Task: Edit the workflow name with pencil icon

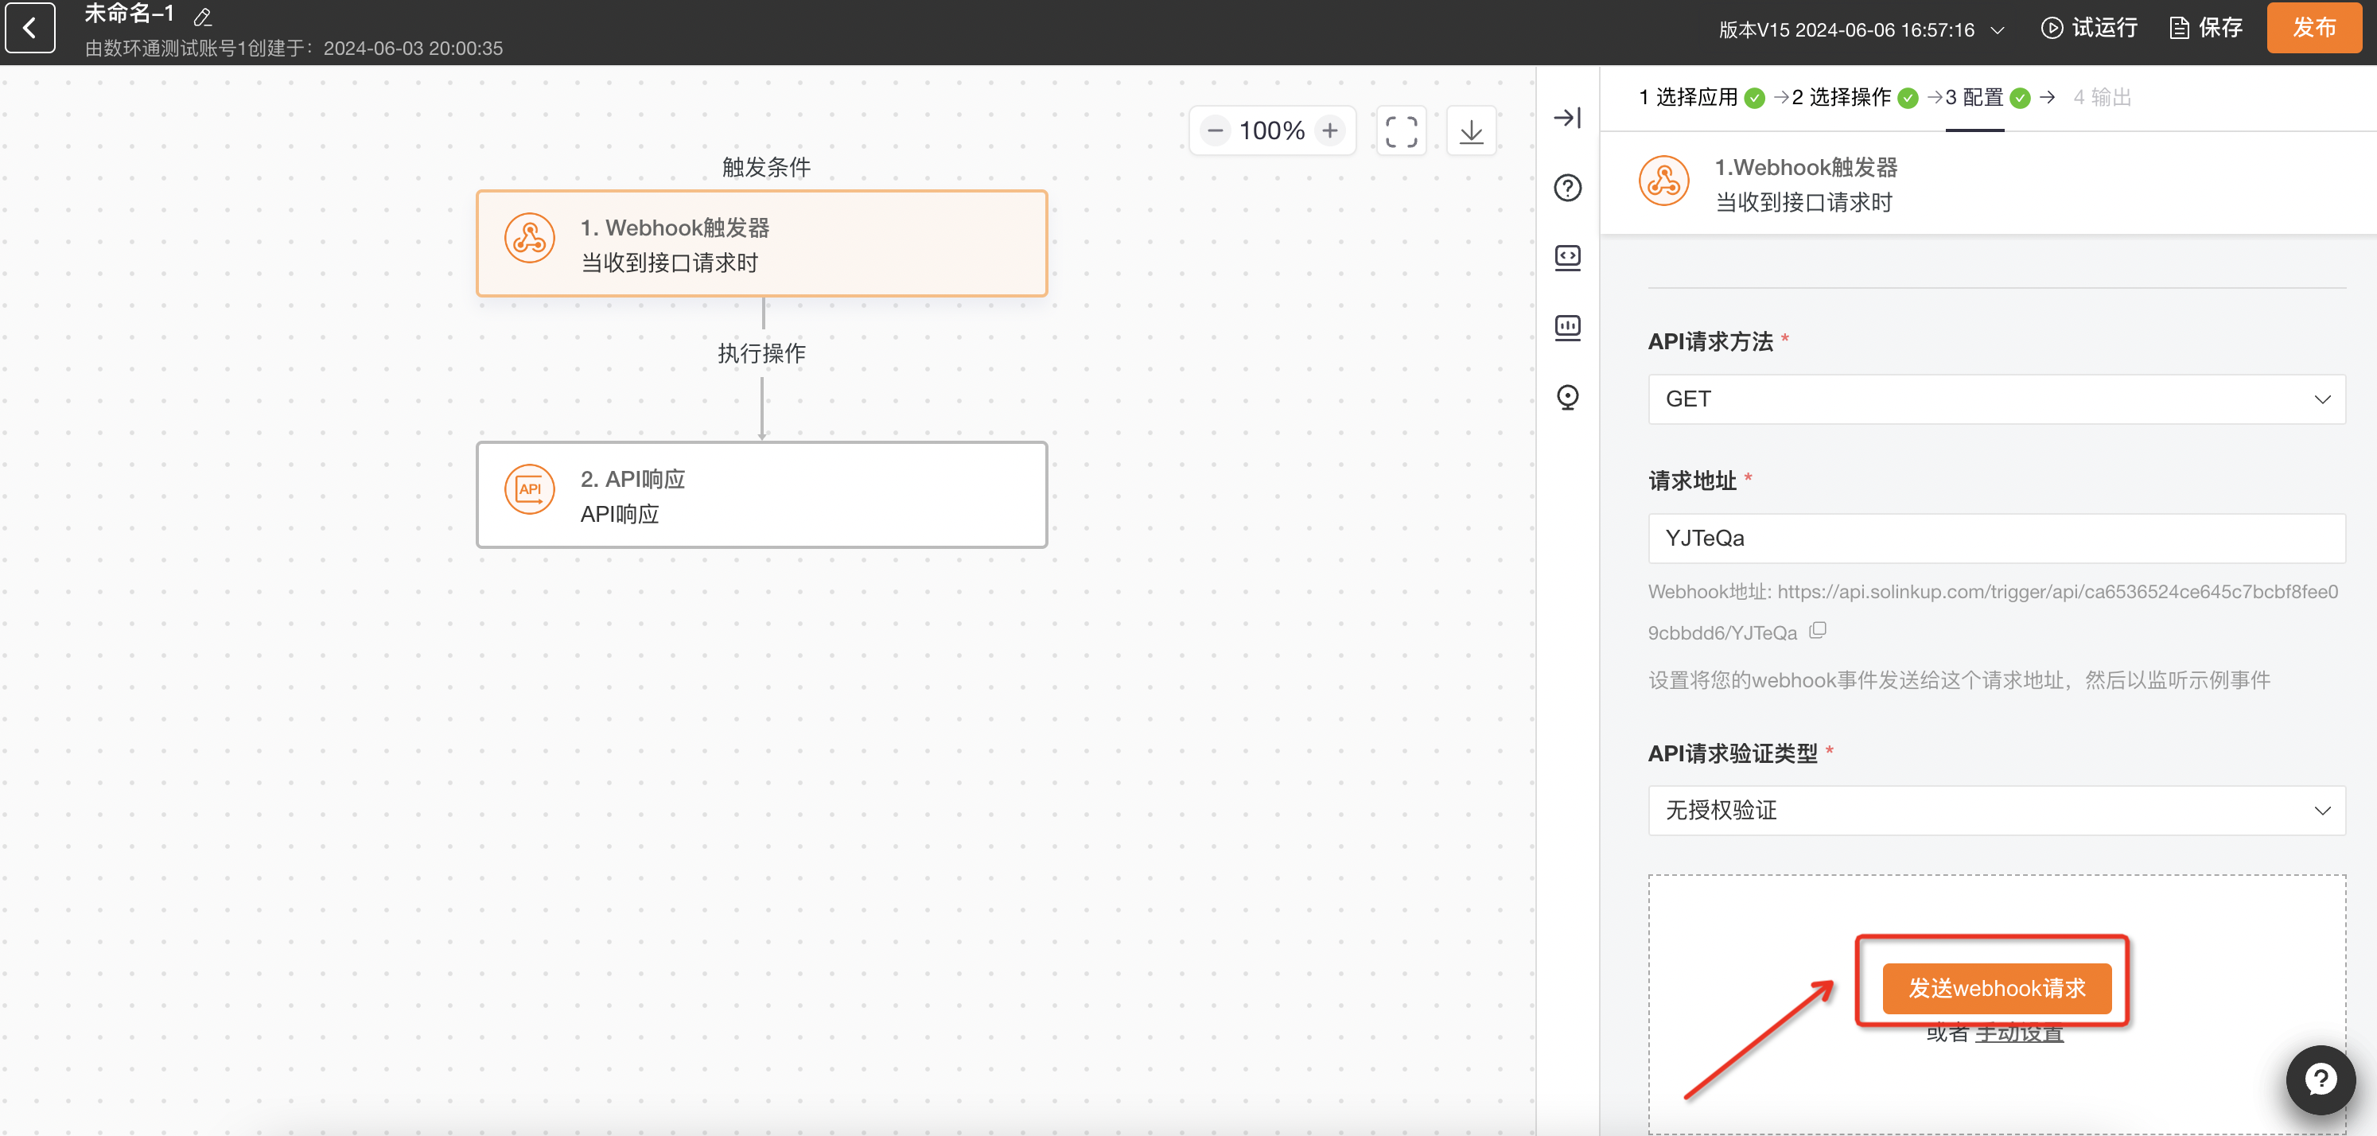Action: tap(203, 16)
